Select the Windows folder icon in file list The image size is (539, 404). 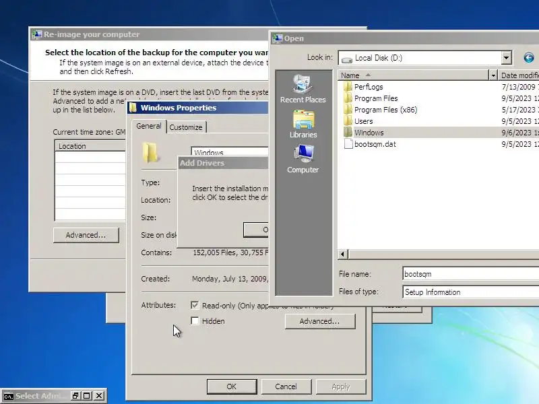(348, 132)
